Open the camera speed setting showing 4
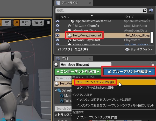Screen dimensions: 156x121 pyautogui.click(x=38, y=23)
